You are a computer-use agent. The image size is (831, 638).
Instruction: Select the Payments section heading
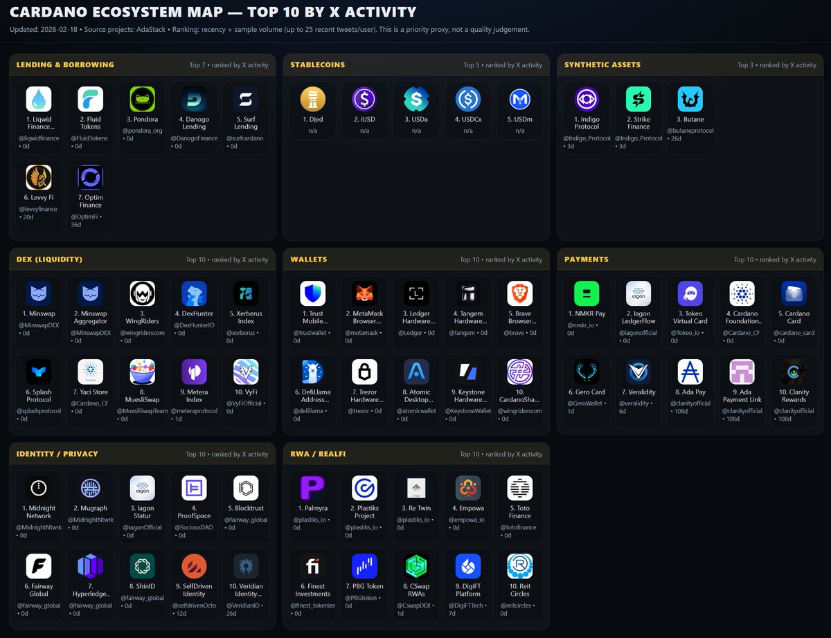[587, 259]
